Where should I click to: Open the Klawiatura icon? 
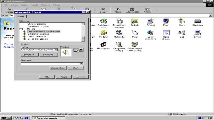198,22
